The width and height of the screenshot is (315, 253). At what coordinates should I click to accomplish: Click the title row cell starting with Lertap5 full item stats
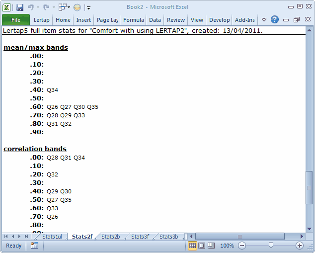(154, 30)
